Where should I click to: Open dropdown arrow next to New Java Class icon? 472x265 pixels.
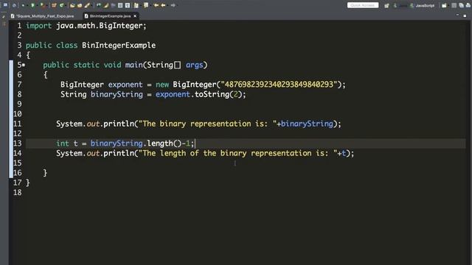[66, 5]
